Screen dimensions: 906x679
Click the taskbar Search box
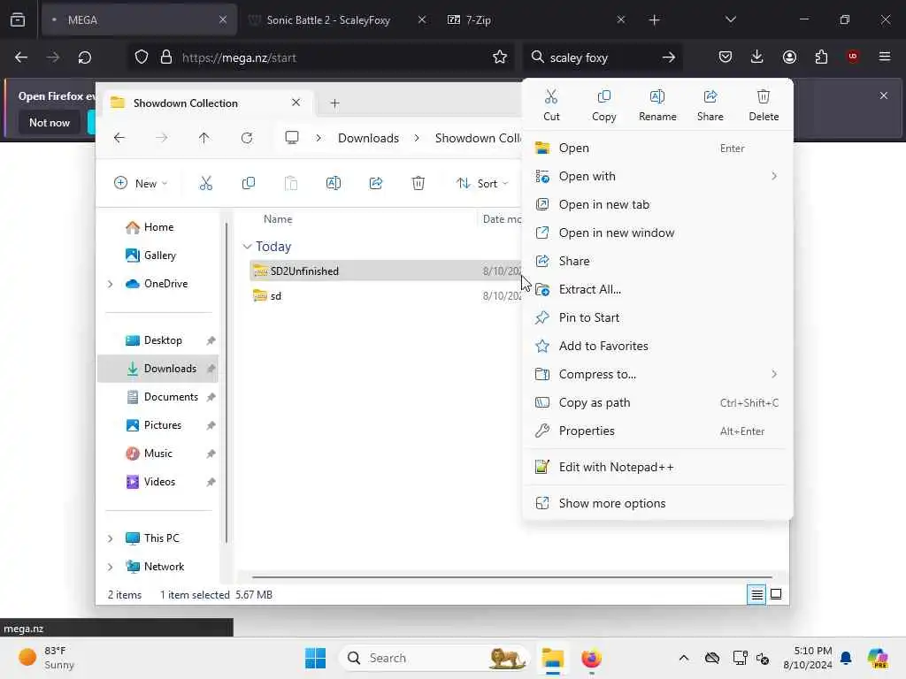434,658
